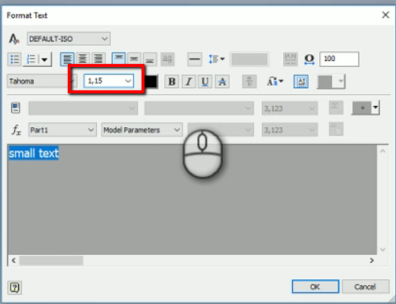Viewport: 396px width, 304px height.
Task: Click the Cancel button
Action: tap(365, 287)
